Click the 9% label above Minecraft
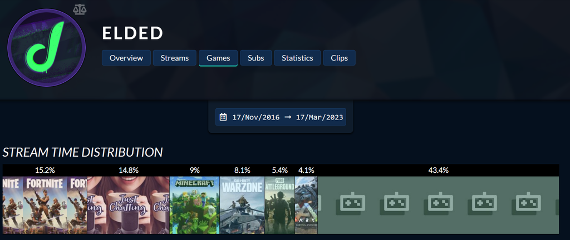This screenshot has height=240, width=570. click(194, 170)
